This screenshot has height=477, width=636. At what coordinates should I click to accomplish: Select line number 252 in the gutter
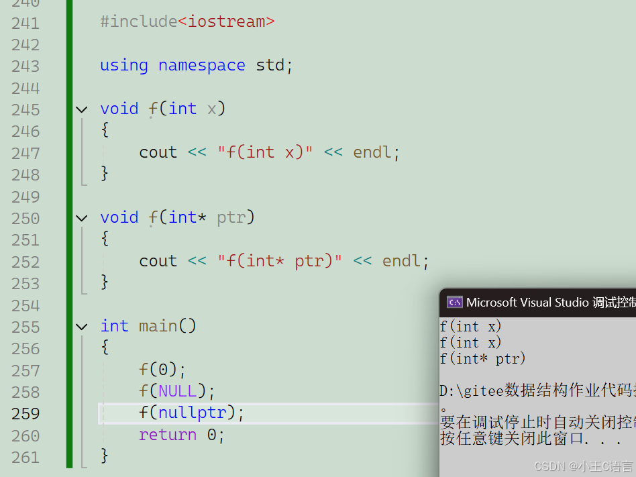[x=25, y=262]
